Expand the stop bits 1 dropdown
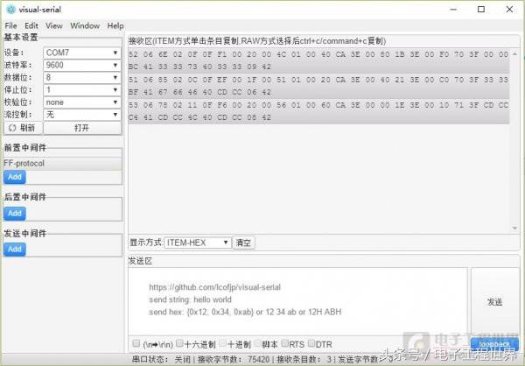The width and height of the screenshot is (525, 366). point(81,90)
